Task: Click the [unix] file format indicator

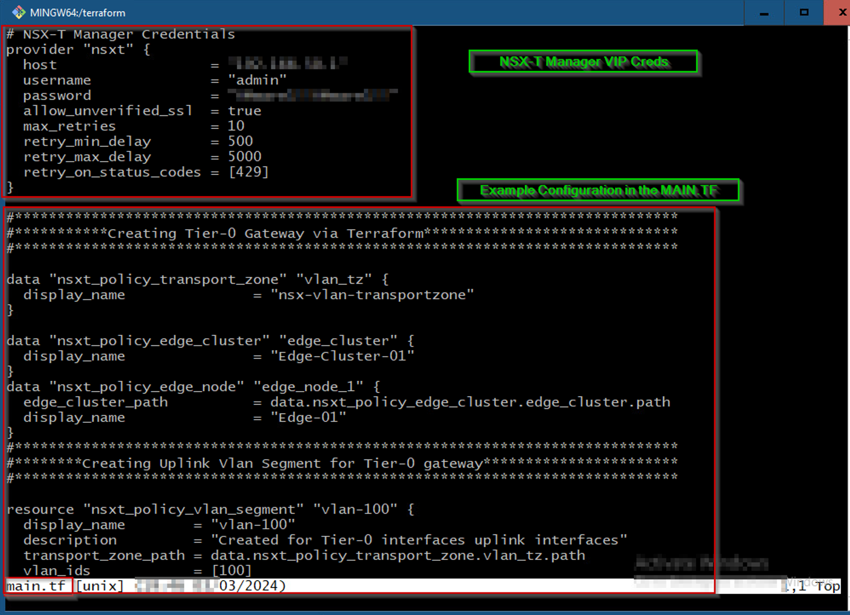Action: click(x=99, y=586)
